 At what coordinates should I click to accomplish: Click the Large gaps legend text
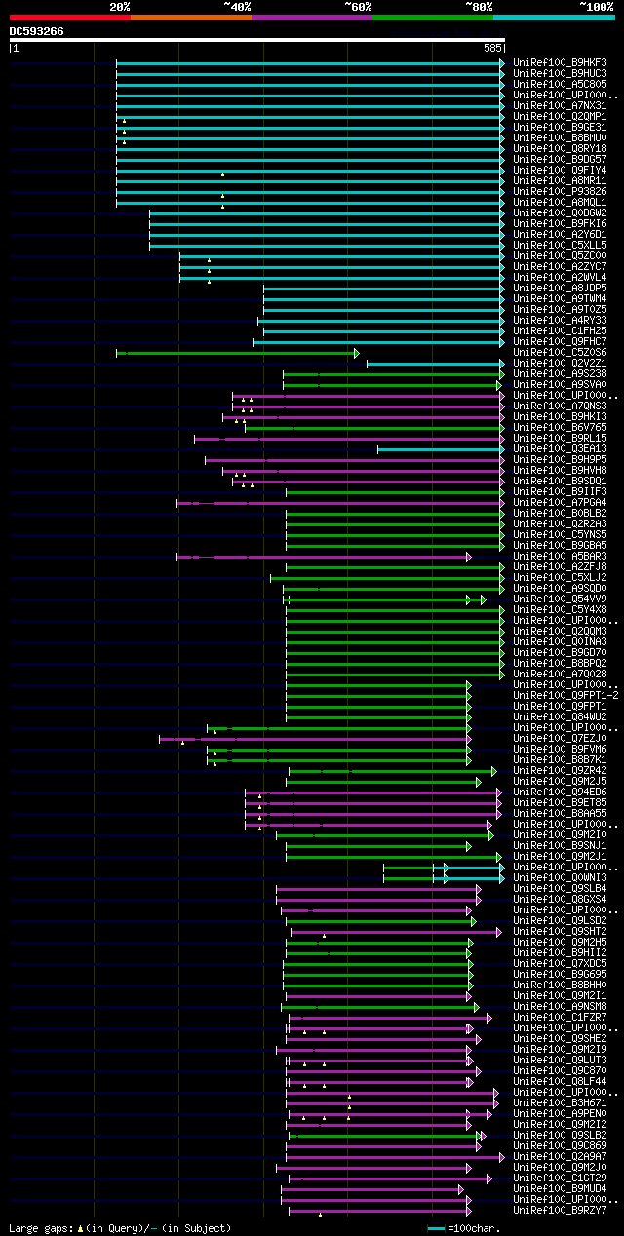120,1228
